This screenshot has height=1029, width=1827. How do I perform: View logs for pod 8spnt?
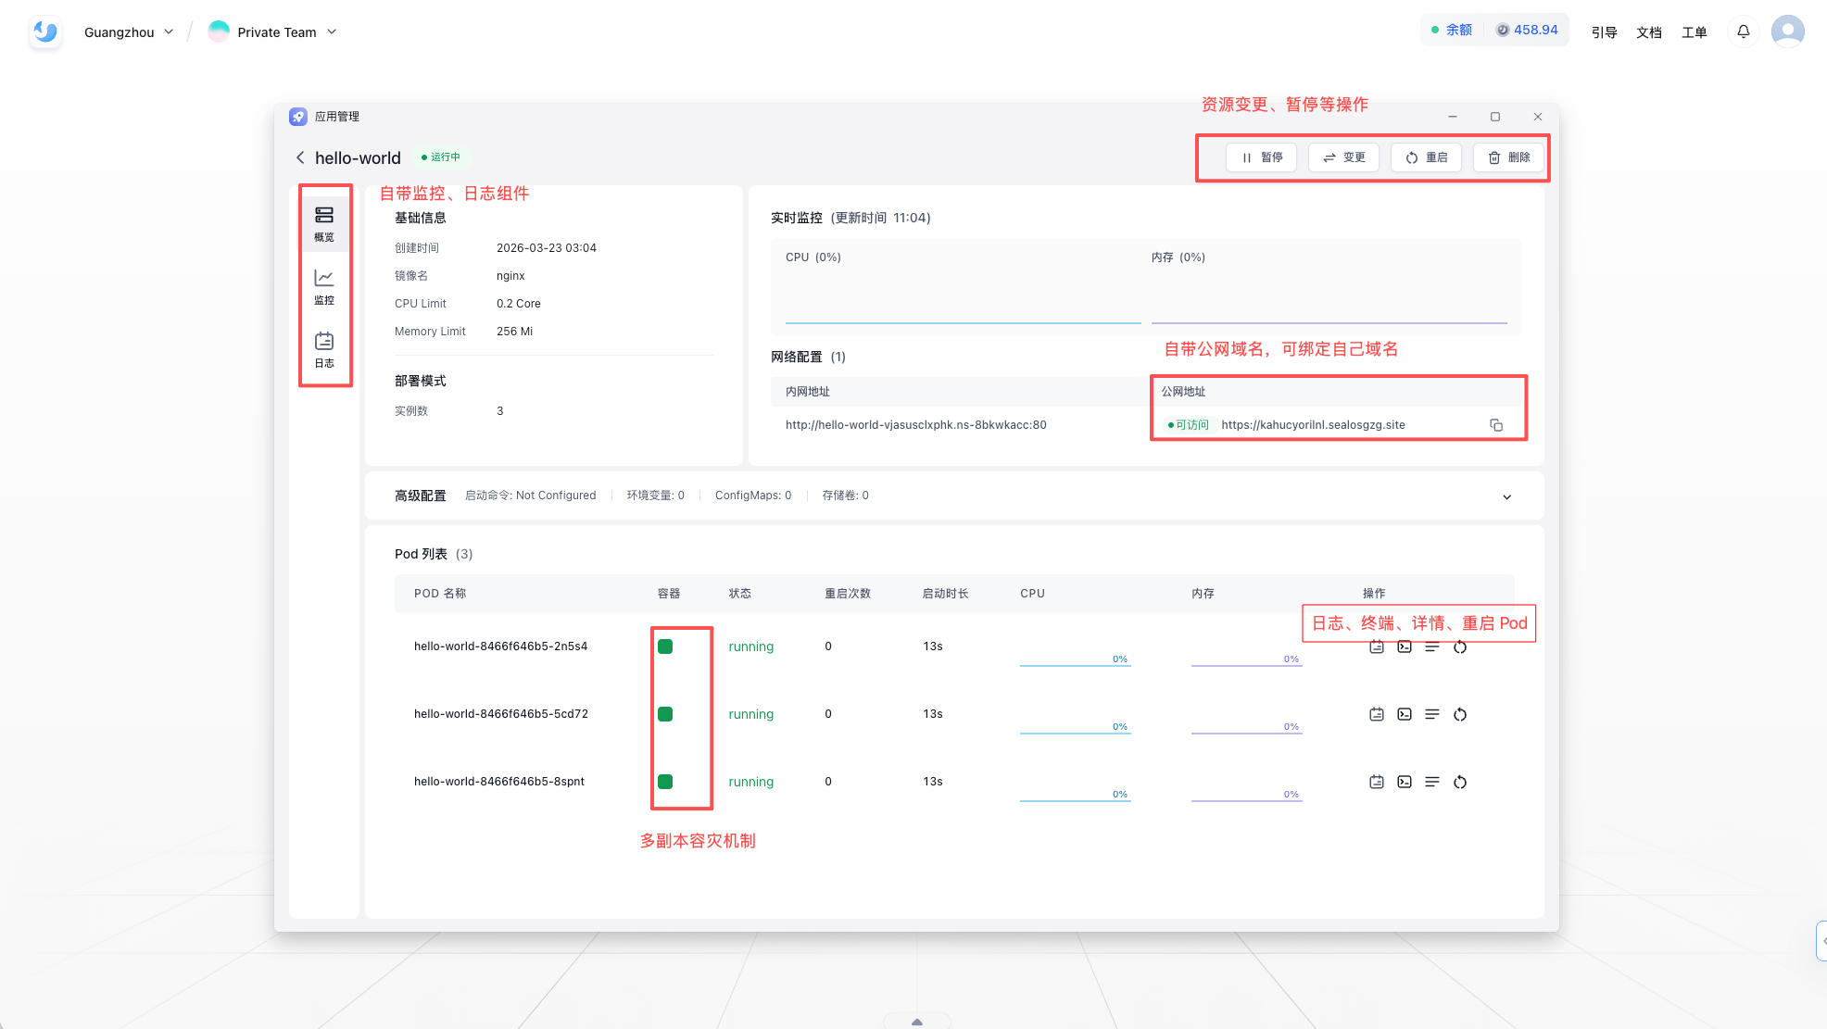coord(1377,782)
